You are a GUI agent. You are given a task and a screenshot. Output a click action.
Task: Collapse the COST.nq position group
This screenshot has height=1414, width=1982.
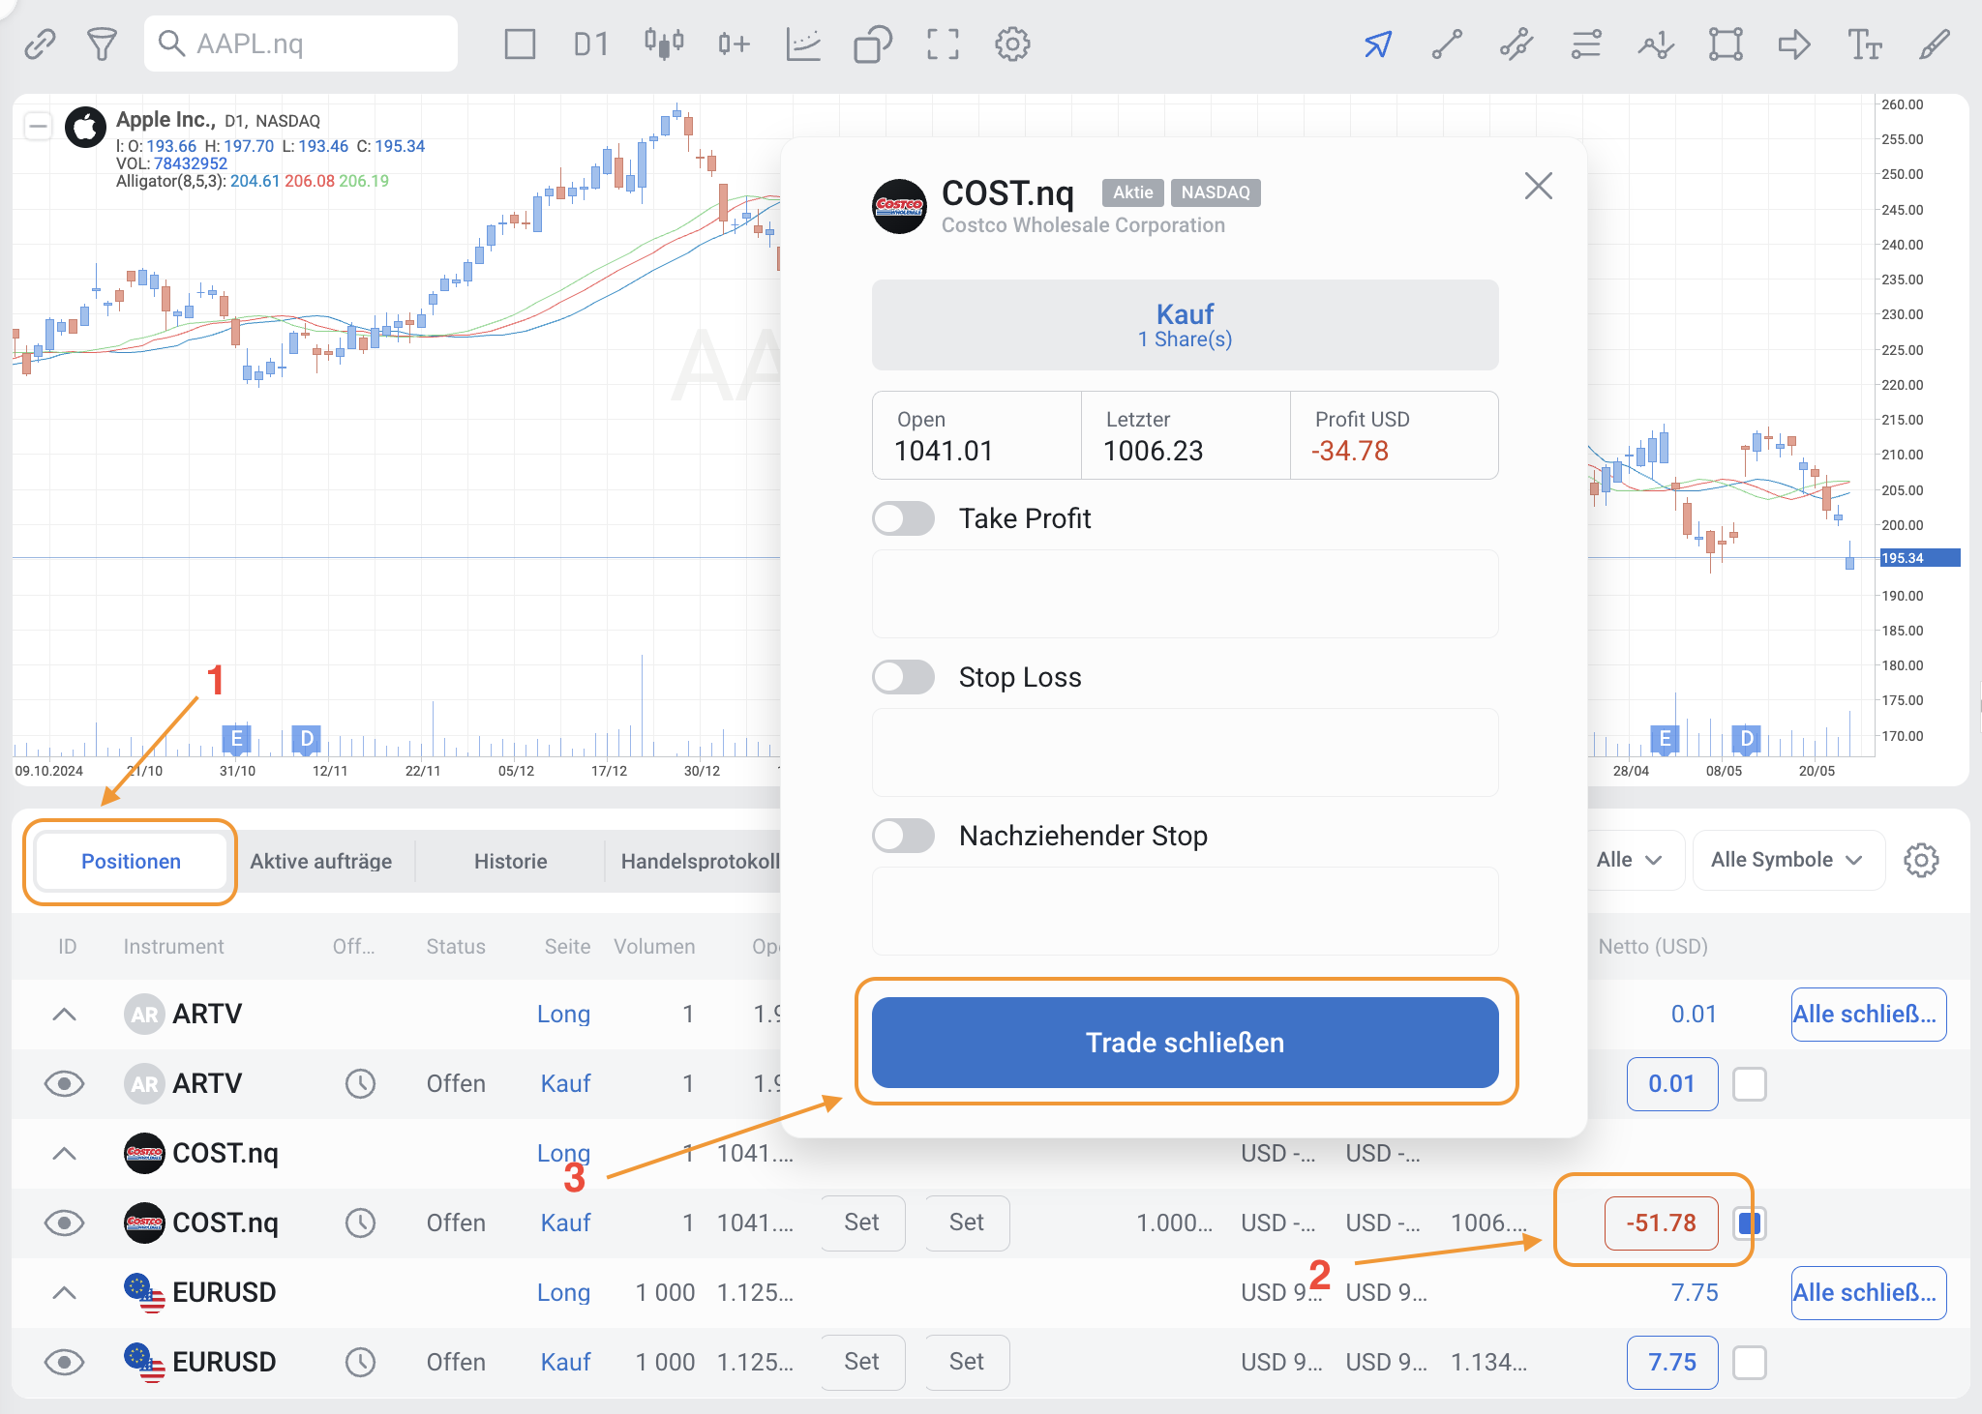point(64,1154)
